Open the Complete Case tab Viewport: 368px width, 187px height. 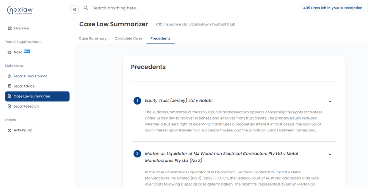(x=128, y=38)
